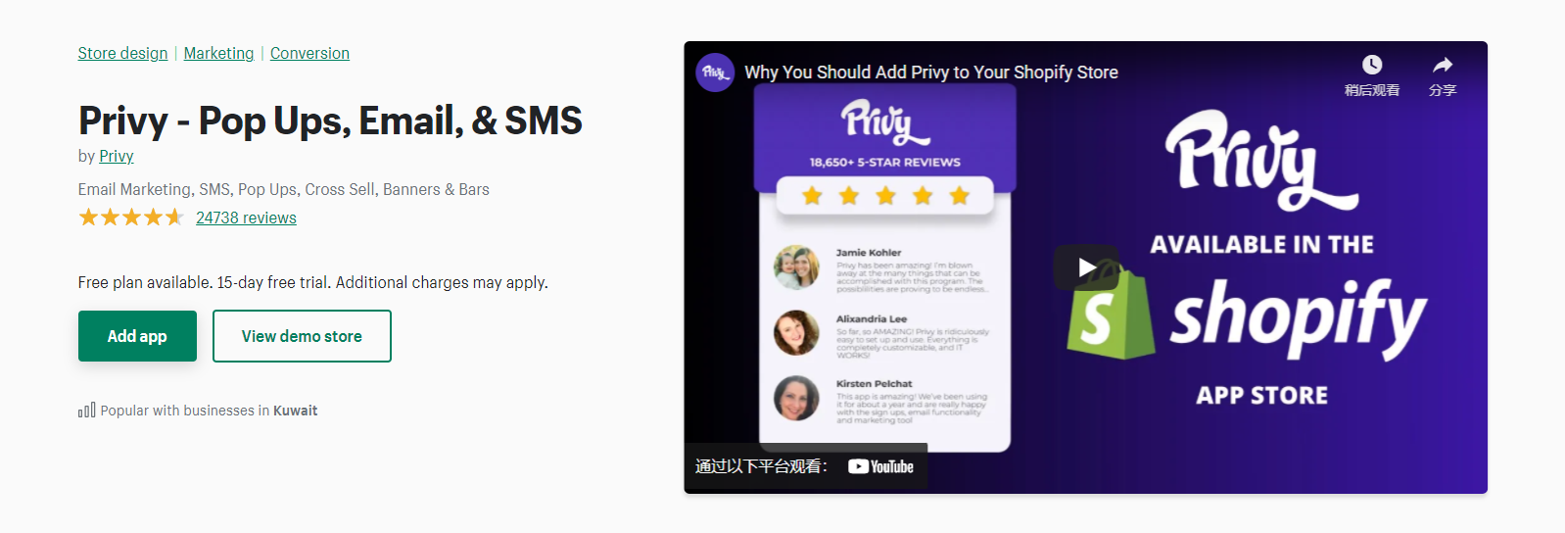
Task: Click Alixandria Lee's review avatar
Action: 796,333
